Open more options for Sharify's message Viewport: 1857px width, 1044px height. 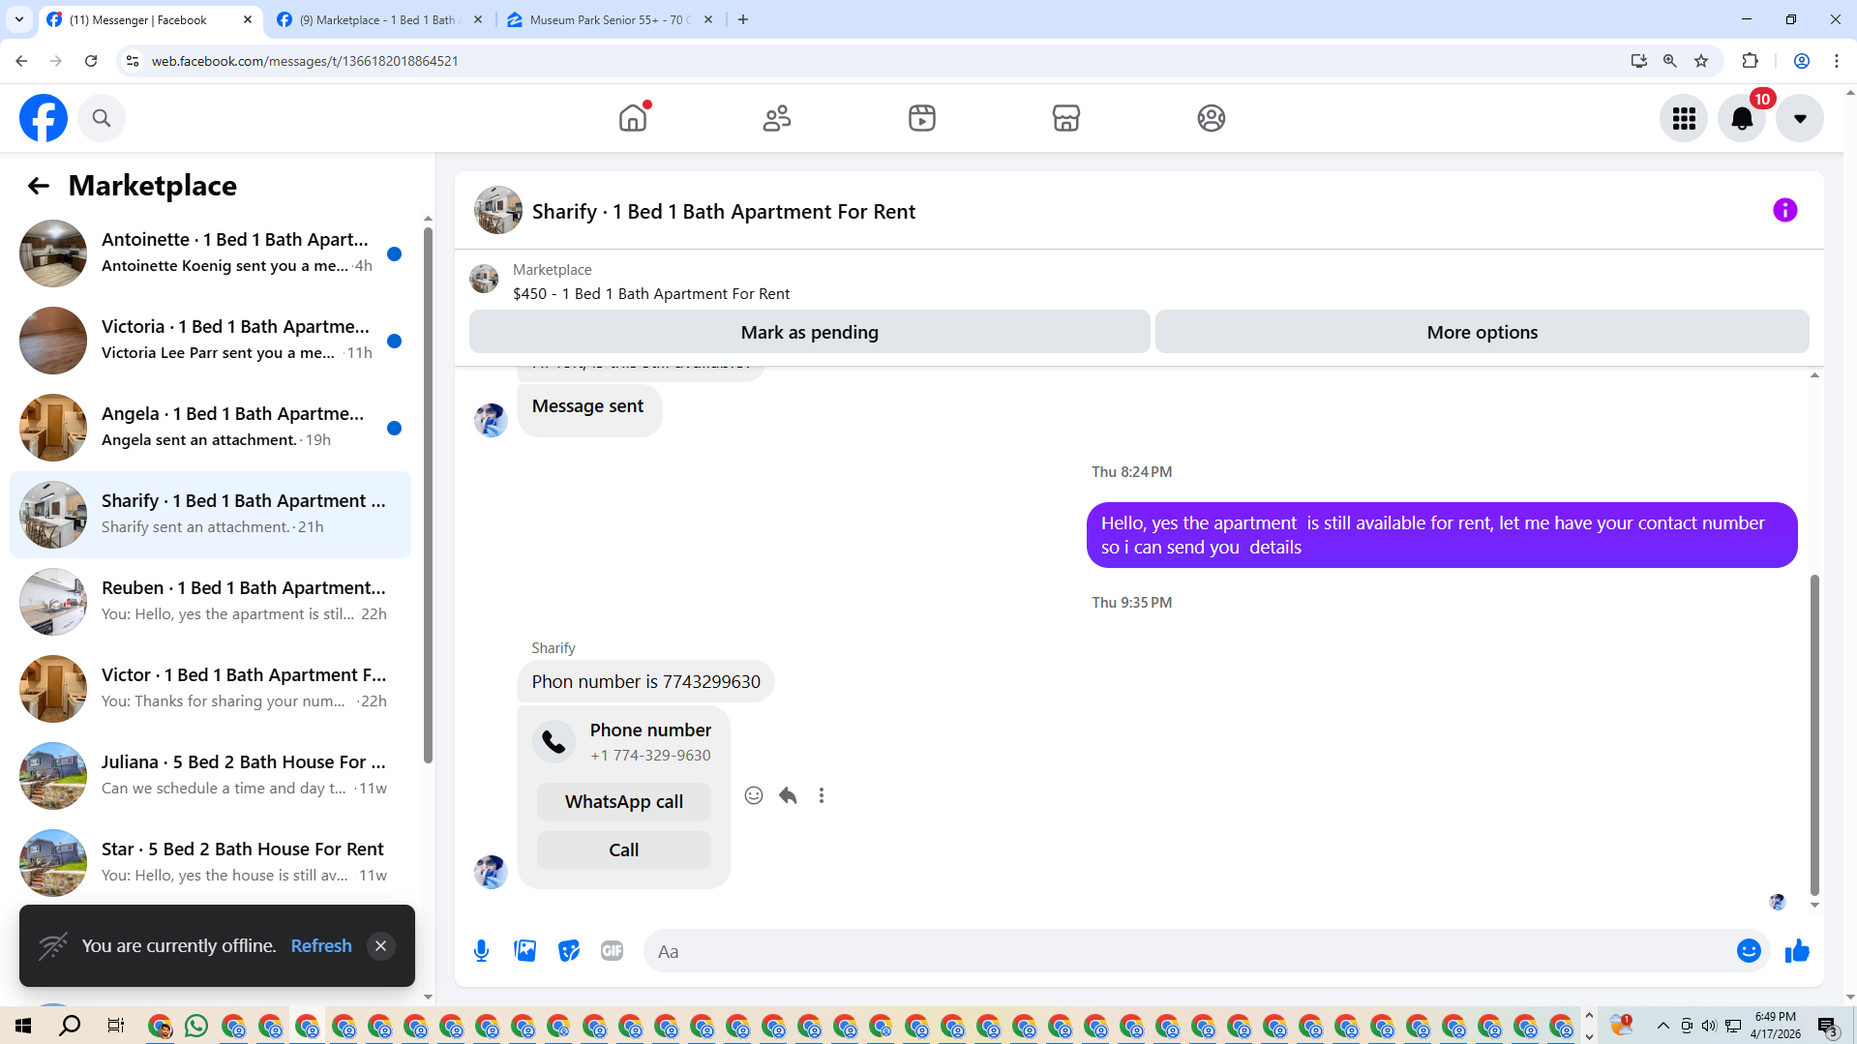click(822, 795)
